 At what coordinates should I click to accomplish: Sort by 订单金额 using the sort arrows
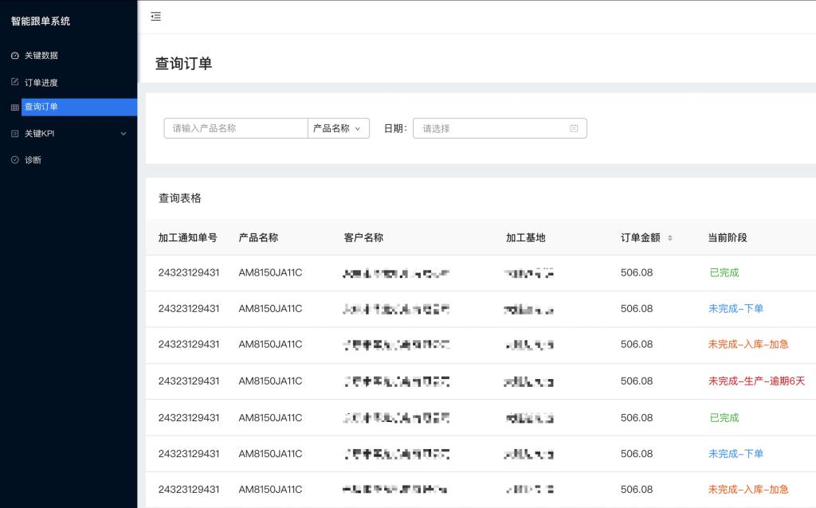tap(669, 238)
